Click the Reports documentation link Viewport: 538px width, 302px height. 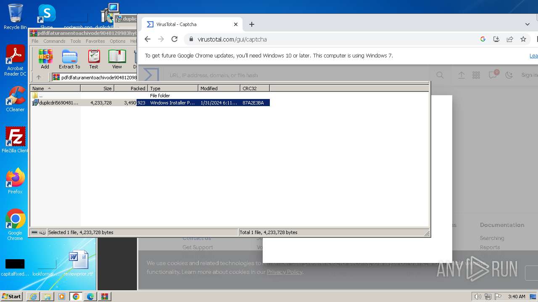[490, 247]
